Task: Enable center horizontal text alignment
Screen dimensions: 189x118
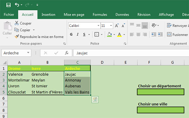Action: click(x=138, y=35)
